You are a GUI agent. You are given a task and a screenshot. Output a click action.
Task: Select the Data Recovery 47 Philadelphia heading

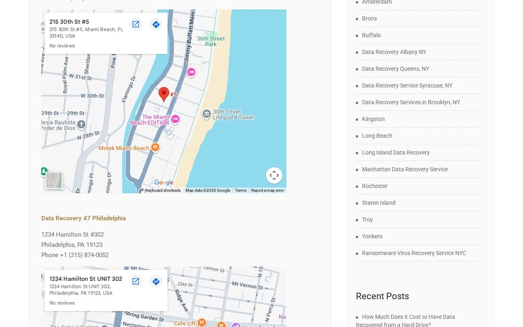pyautogui.click(x=83, y=218)
